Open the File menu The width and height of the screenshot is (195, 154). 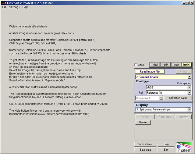[4, 7]
